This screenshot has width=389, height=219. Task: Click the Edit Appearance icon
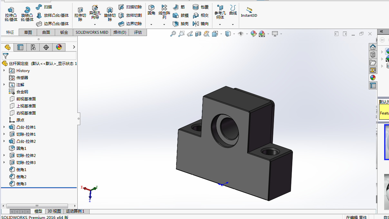253,33
